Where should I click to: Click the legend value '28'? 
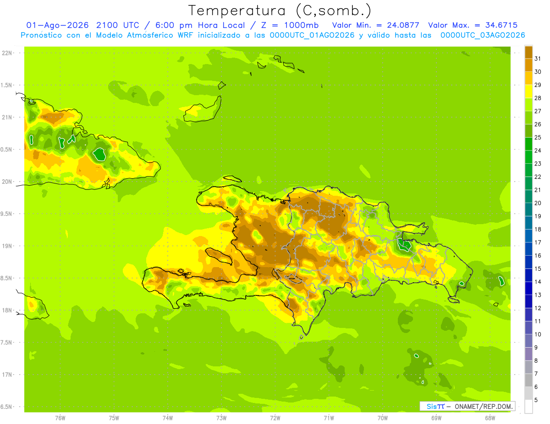538,98
